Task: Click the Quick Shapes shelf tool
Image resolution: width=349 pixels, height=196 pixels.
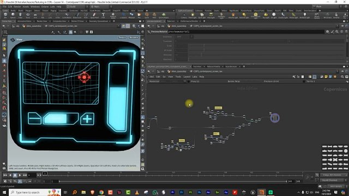Action: [x=164, y=15]
